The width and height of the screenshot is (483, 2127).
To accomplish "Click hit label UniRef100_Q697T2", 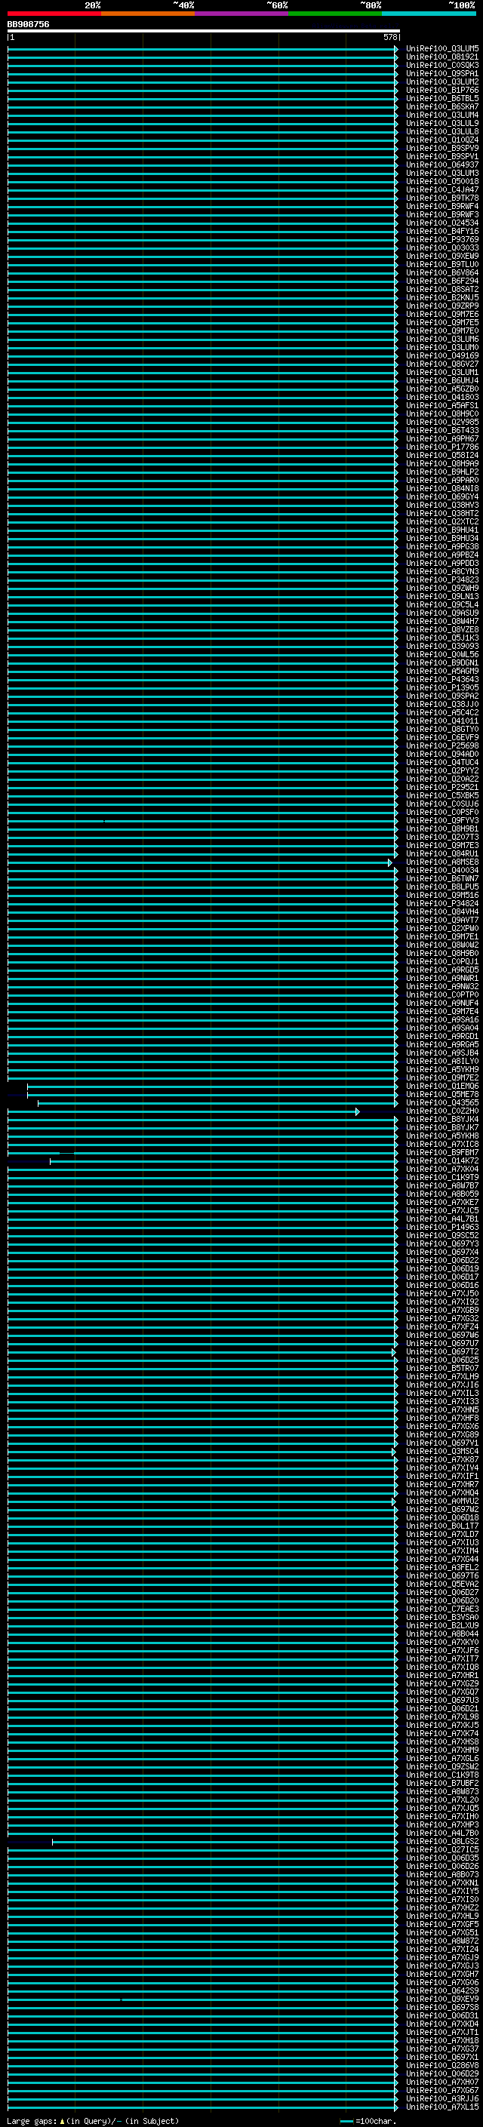I will pos(441,1353).
